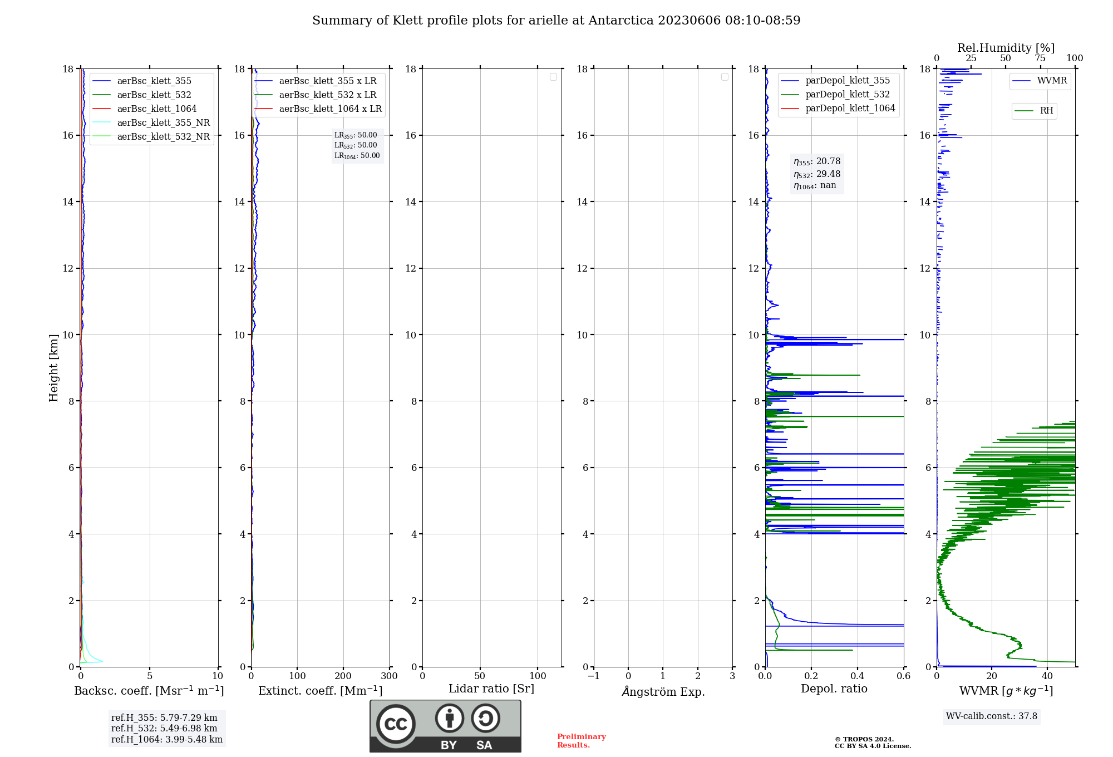Click the 'Ångström Exp.' axis label
This screenshot has height=757, width=1113.
(x=663, y=691)
